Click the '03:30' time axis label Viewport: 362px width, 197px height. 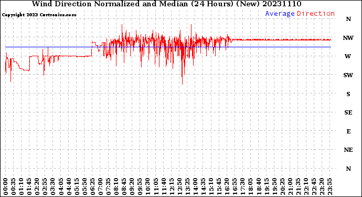tap(53, 186)
